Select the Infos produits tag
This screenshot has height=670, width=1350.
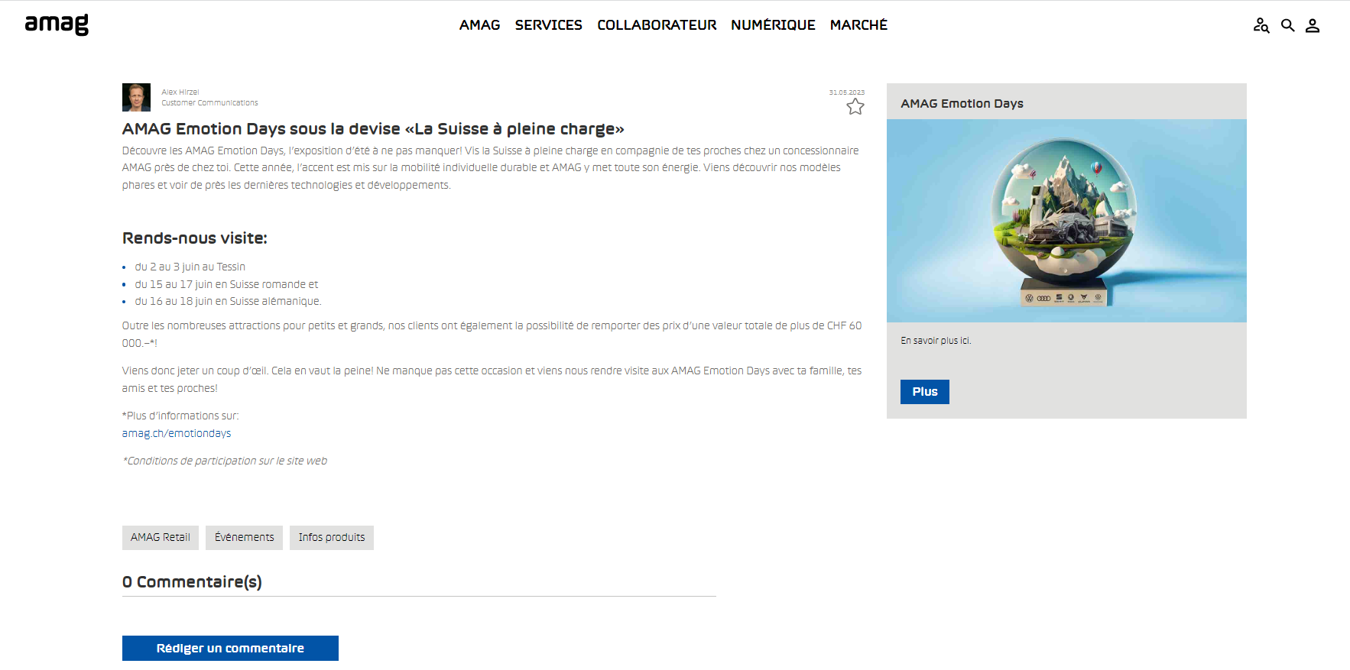click(x=332, y=538)
